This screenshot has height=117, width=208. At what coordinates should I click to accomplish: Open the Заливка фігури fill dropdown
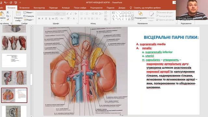coord(165,12)
